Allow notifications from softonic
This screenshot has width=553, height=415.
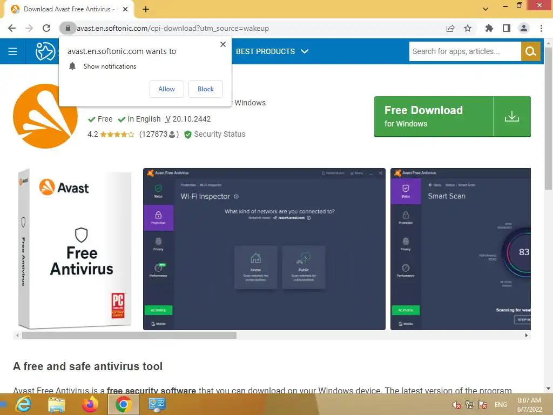pyautogui.click(x=166, y=89)
